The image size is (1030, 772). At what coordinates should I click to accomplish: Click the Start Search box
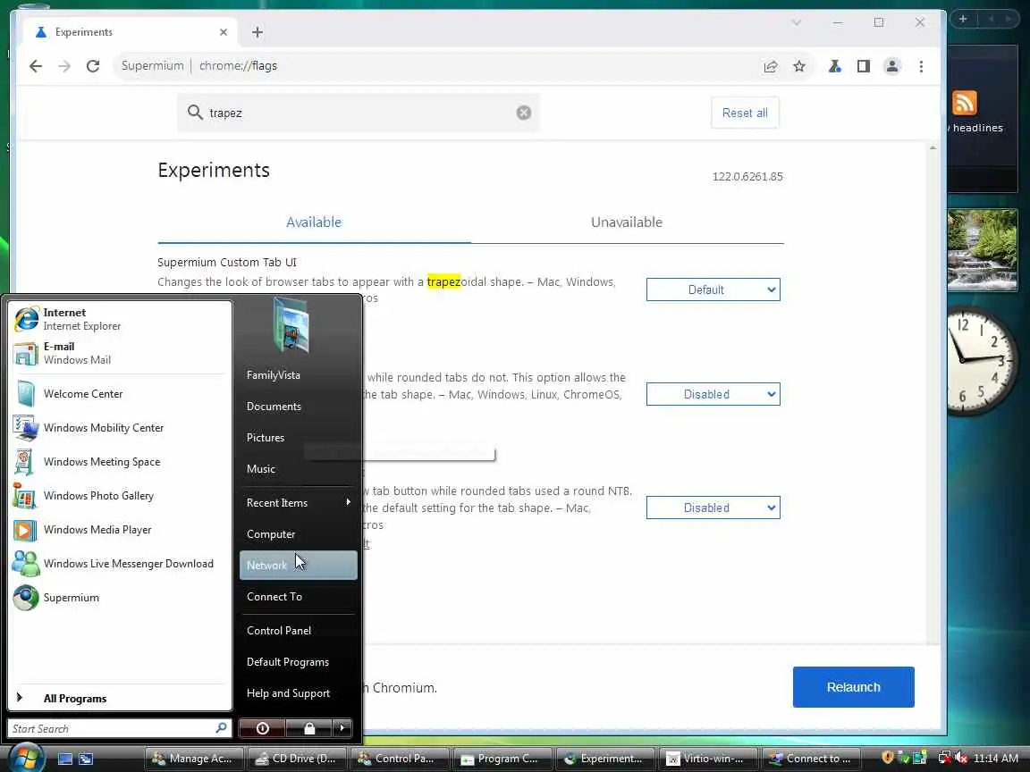click(x=120, y=729)
